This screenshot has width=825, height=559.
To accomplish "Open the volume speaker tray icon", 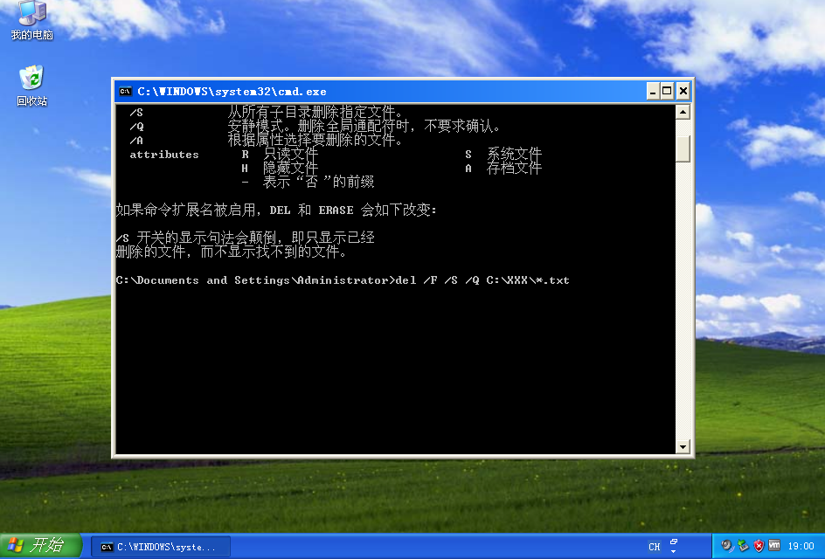I will [x=727, y=546].
